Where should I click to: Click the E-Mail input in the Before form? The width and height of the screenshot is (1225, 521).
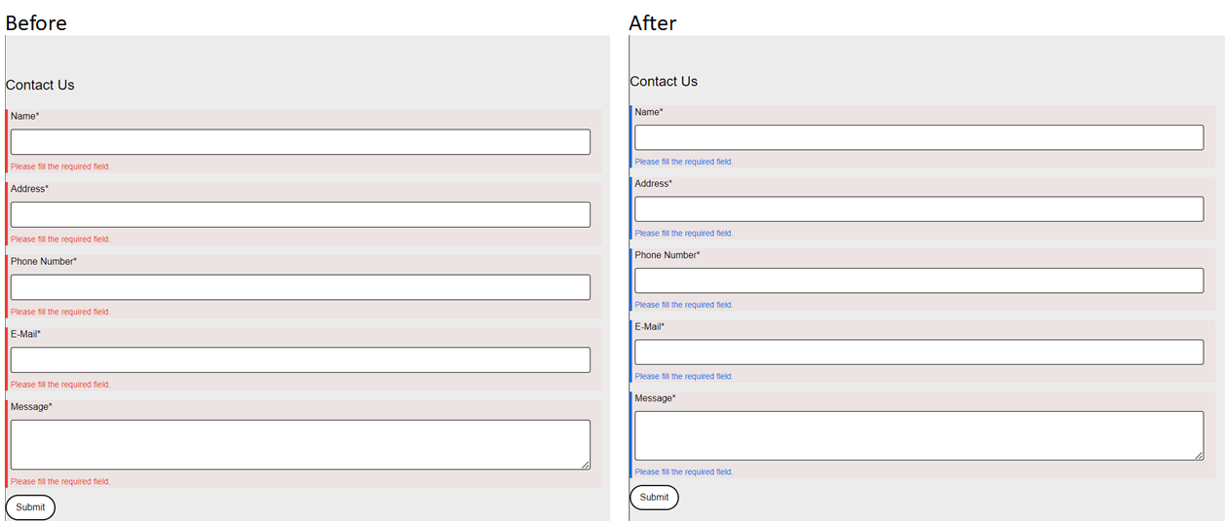[300, 359]
